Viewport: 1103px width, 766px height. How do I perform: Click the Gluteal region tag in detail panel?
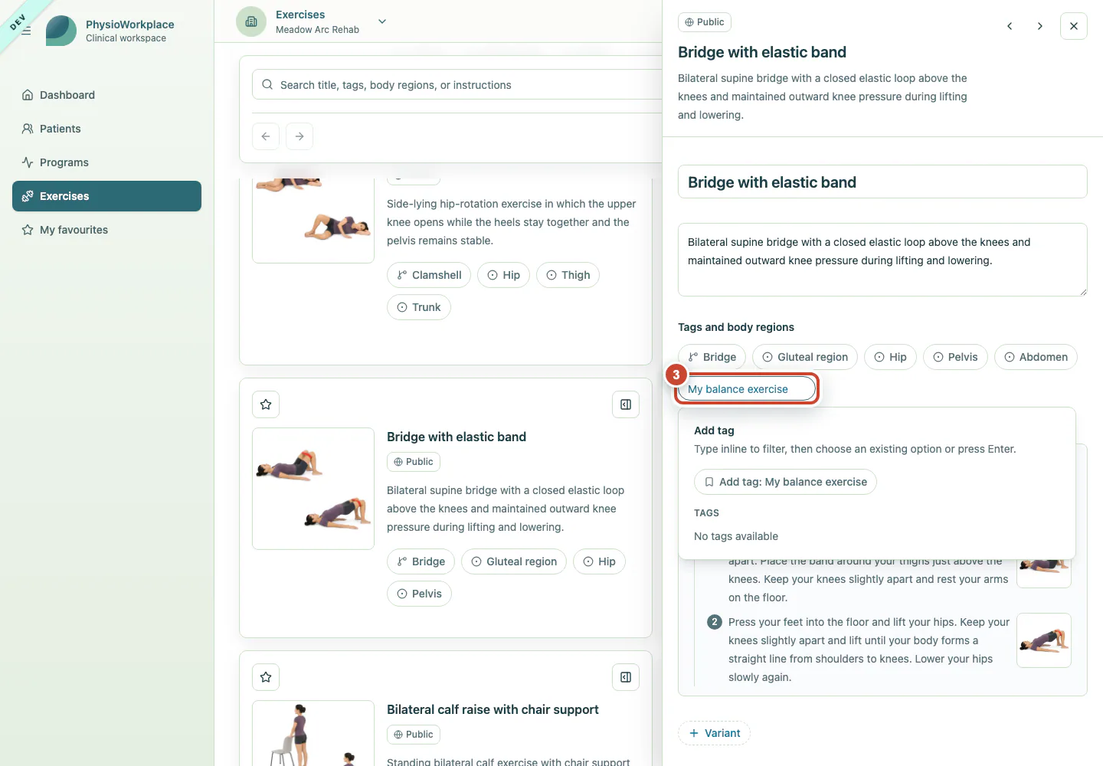click(x=805, y=357)
